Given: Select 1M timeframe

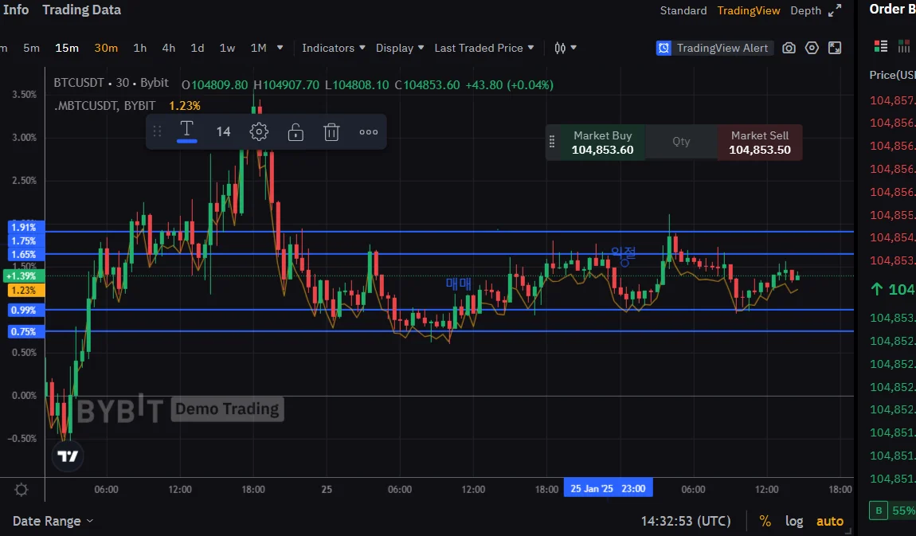Looking at the screenshot, I should tap(258, 48).
